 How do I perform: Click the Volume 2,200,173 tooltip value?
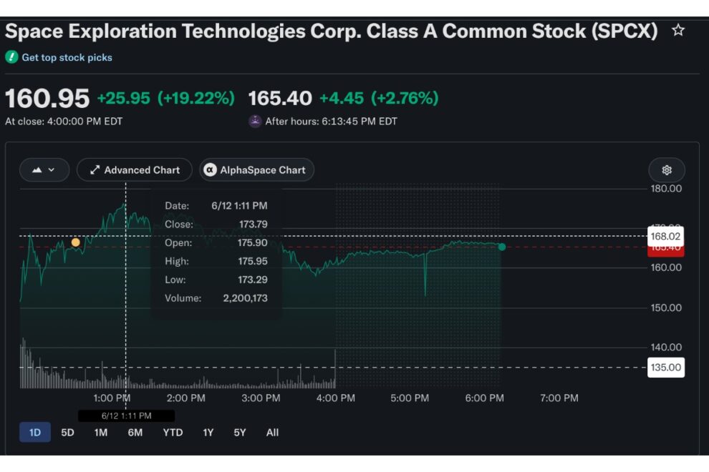click(245, 298)
